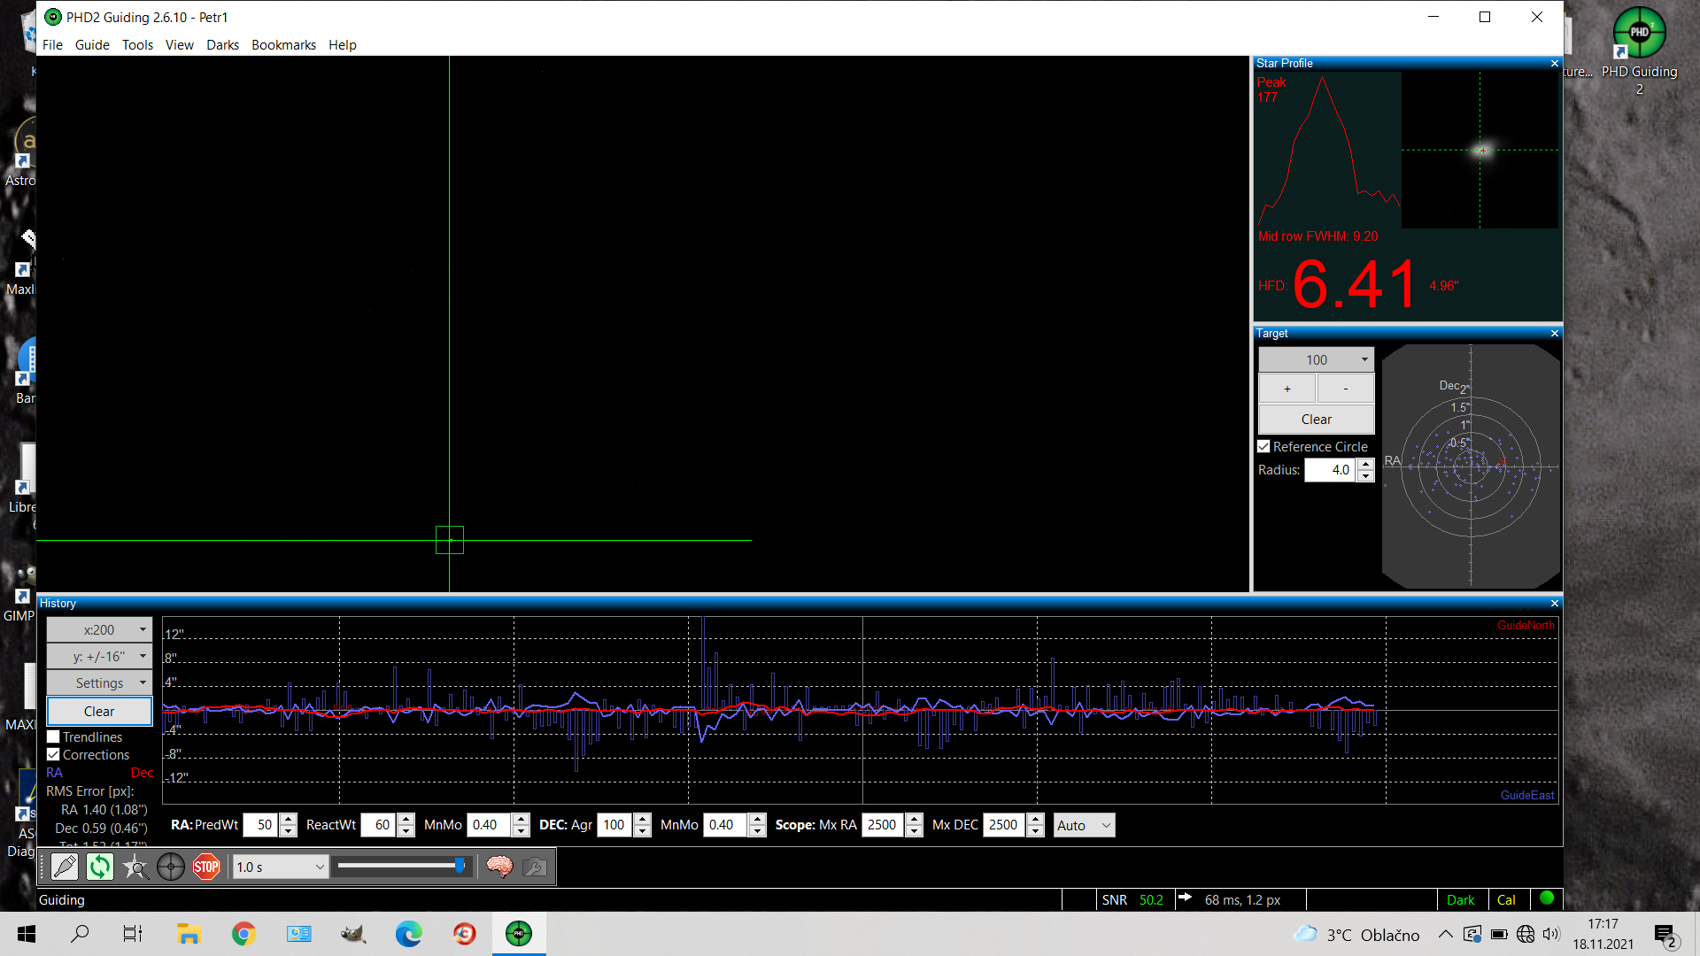This screenshot has height=956, width=1700.
Task: Click PHD Guiding 2 desktop shortcut
Action: 1639,50
